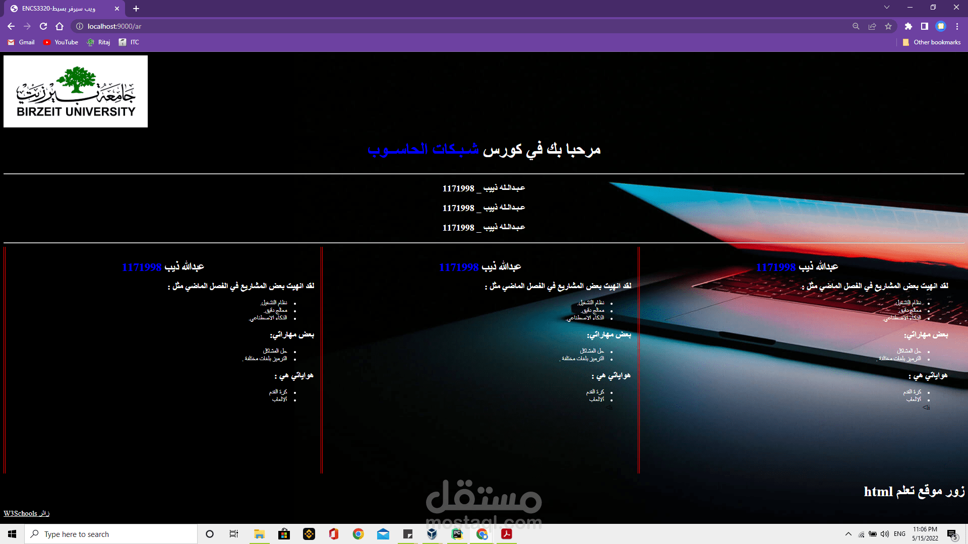Open a new browser tab
Image resolution: width=968 pixels, height=544 pixels.
(136, 9)
